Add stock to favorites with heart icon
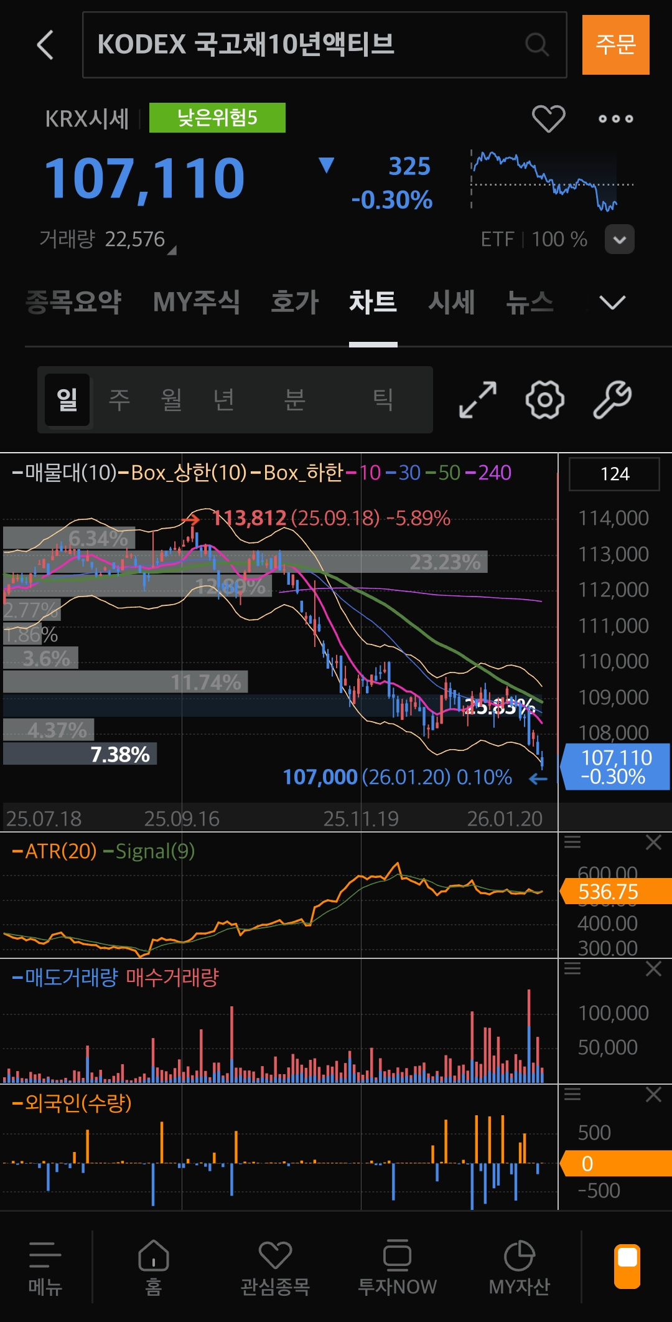Image resolution: width=672 pixels, height=1322 pixels. pyautogui.click(x=548, y=118)
